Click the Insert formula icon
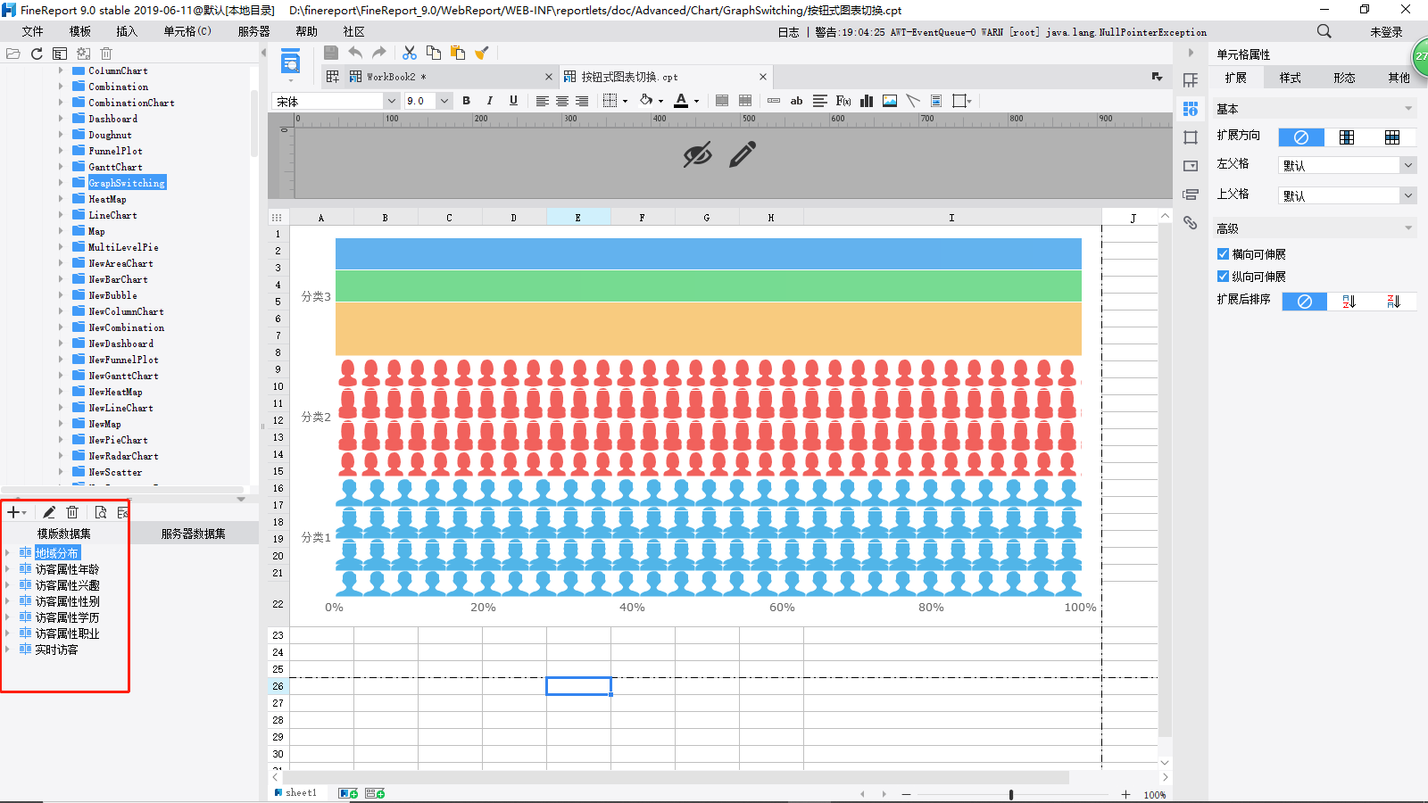1428x803 pixels. tap(843, 101)
